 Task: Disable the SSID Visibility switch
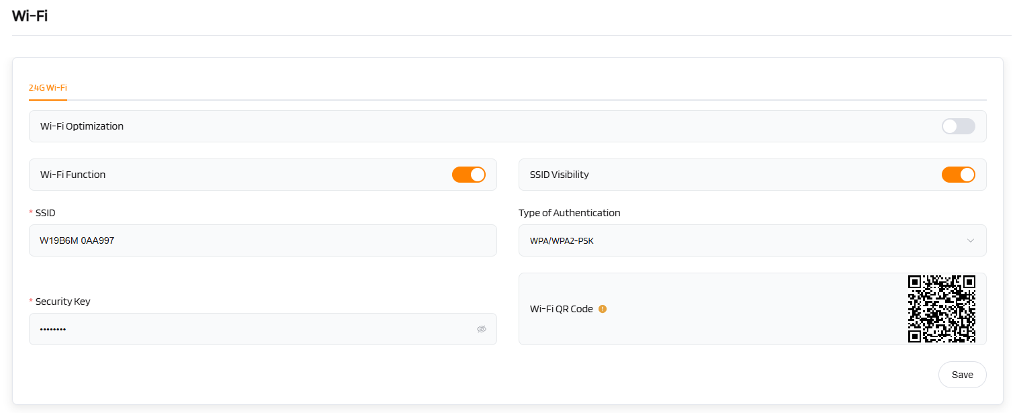pyautogui.click(x=958, y=175)
